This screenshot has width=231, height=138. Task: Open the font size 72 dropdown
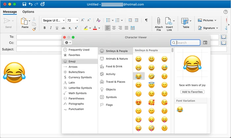[72, 20]
